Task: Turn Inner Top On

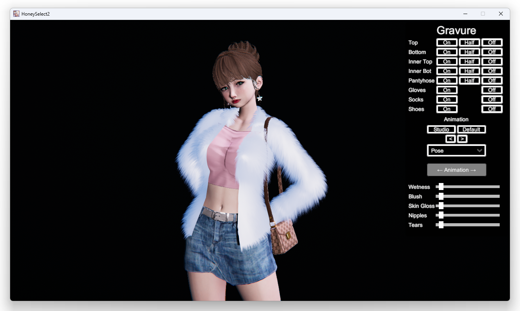Action: (x=447, y=62)
